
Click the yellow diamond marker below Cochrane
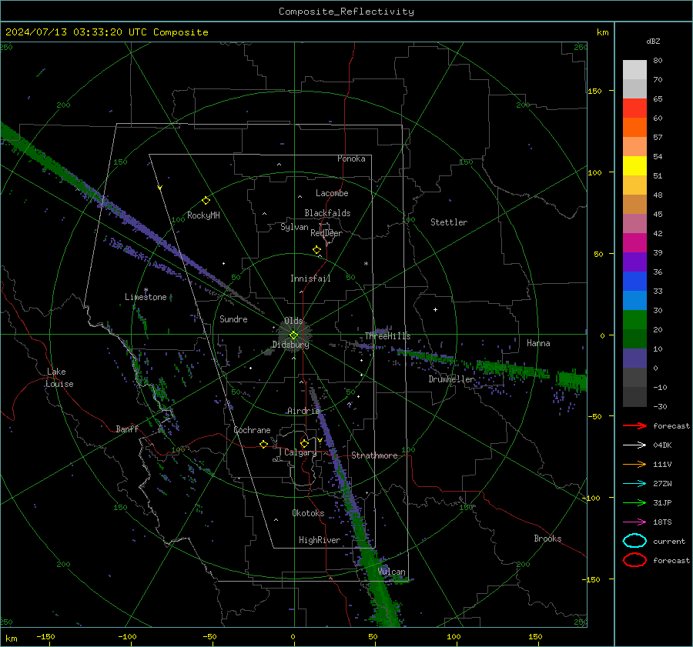263,444
